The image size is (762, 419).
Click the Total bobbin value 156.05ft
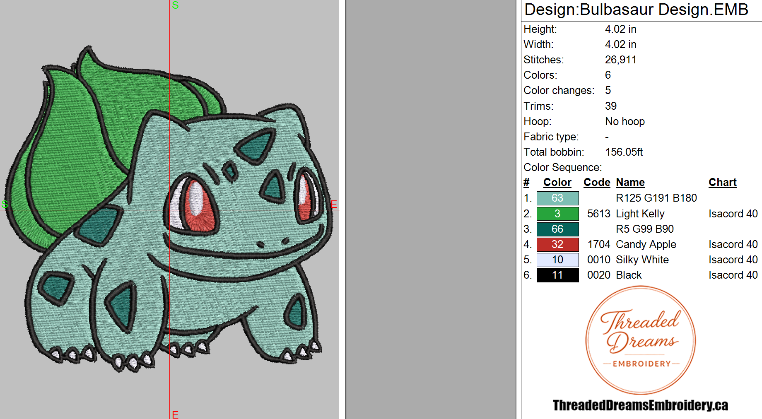pos(624,152)
